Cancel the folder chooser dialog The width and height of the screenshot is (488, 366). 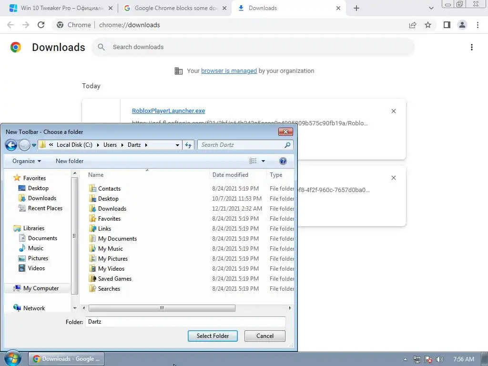click(265, 336)
